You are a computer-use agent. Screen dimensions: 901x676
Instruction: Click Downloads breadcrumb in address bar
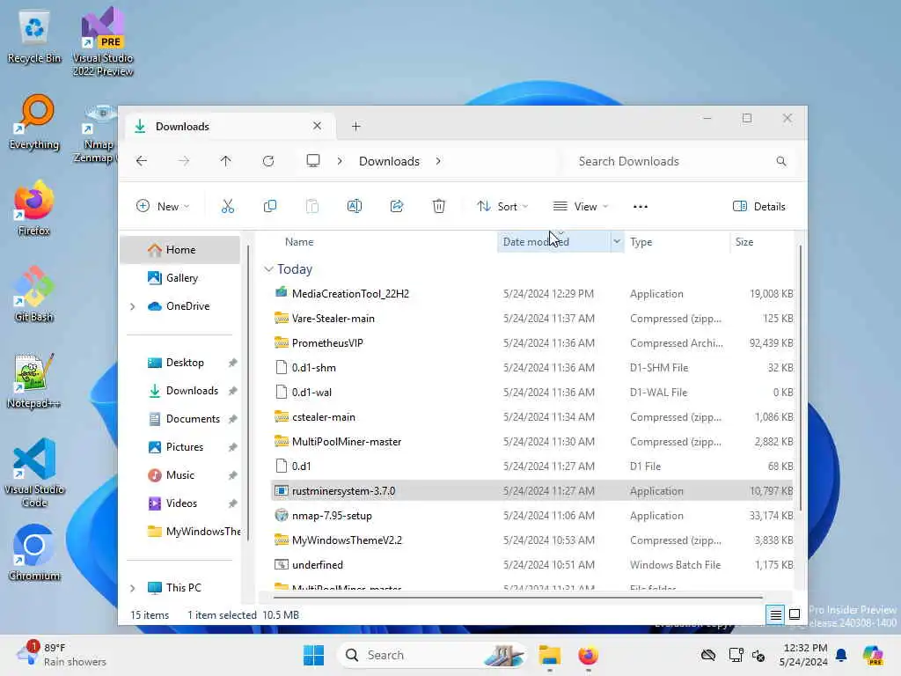[x=389, y=161]
